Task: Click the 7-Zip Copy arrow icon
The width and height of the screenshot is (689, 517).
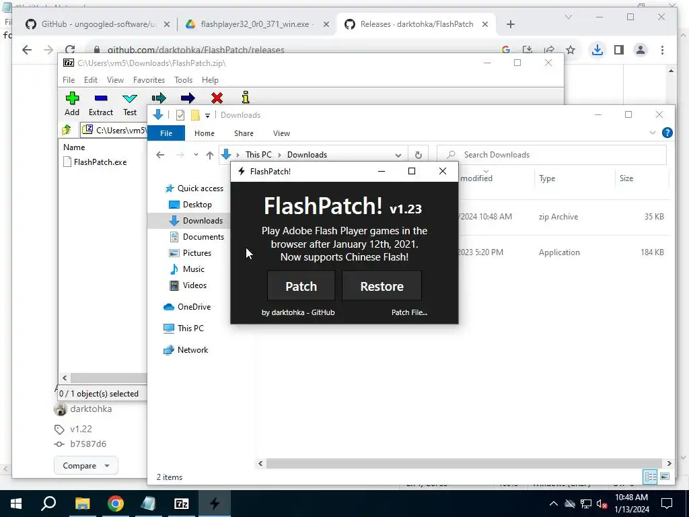Action: [159, 98]
